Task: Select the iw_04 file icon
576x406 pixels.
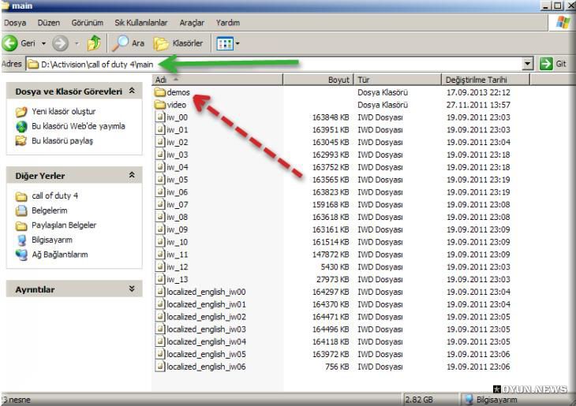Action: point(160,167)
